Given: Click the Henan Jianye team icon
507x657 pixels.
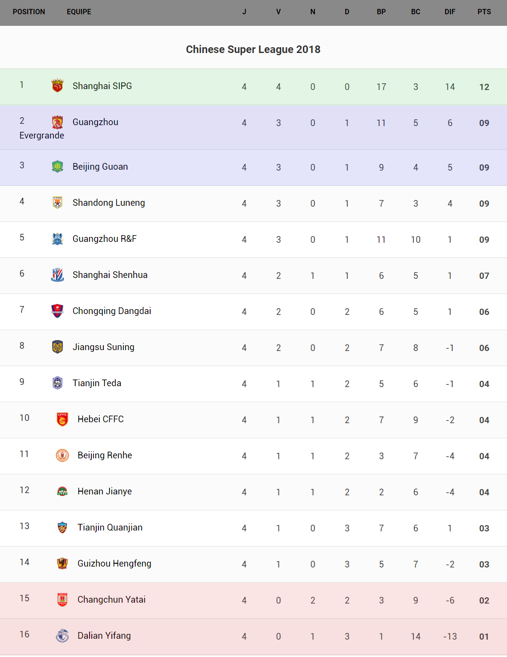Looking at the screenshot, I should (x=62, y=491).
